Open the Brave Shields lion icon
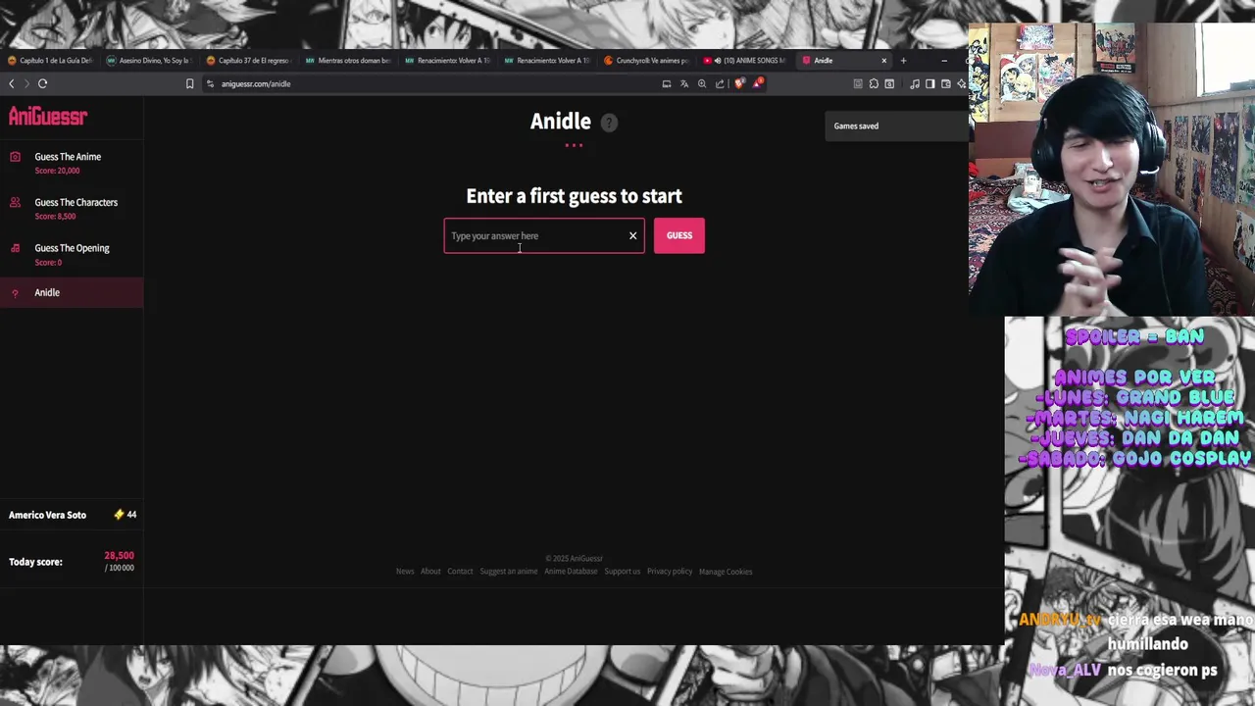Image resolution: width=1255 pixels, height=706 pixels. point(738,83)
